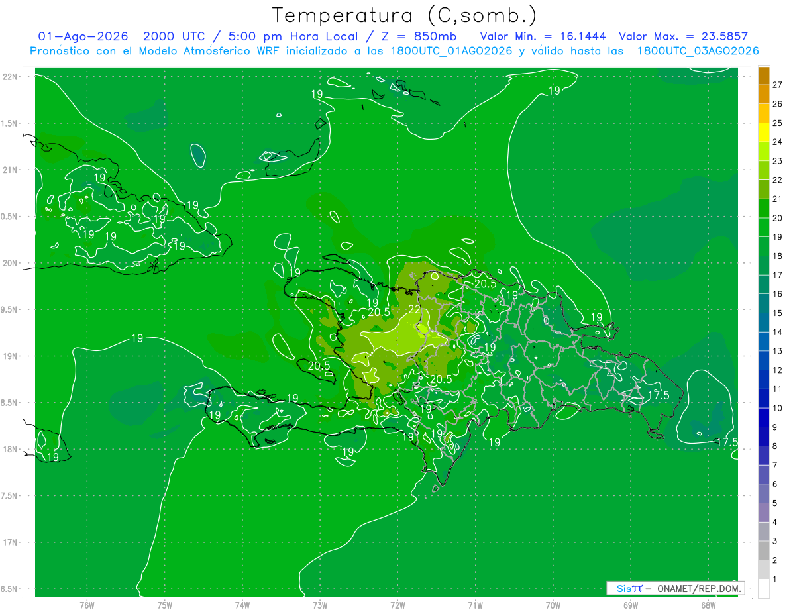The height and width of the screenshot is (614, 795).
Task: Click legend label '10'
Action: coord(777,408)
